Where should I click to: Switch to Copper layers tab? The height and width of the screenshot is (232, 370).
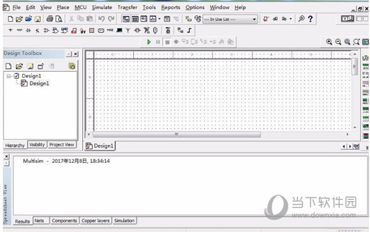pos(96,220)
